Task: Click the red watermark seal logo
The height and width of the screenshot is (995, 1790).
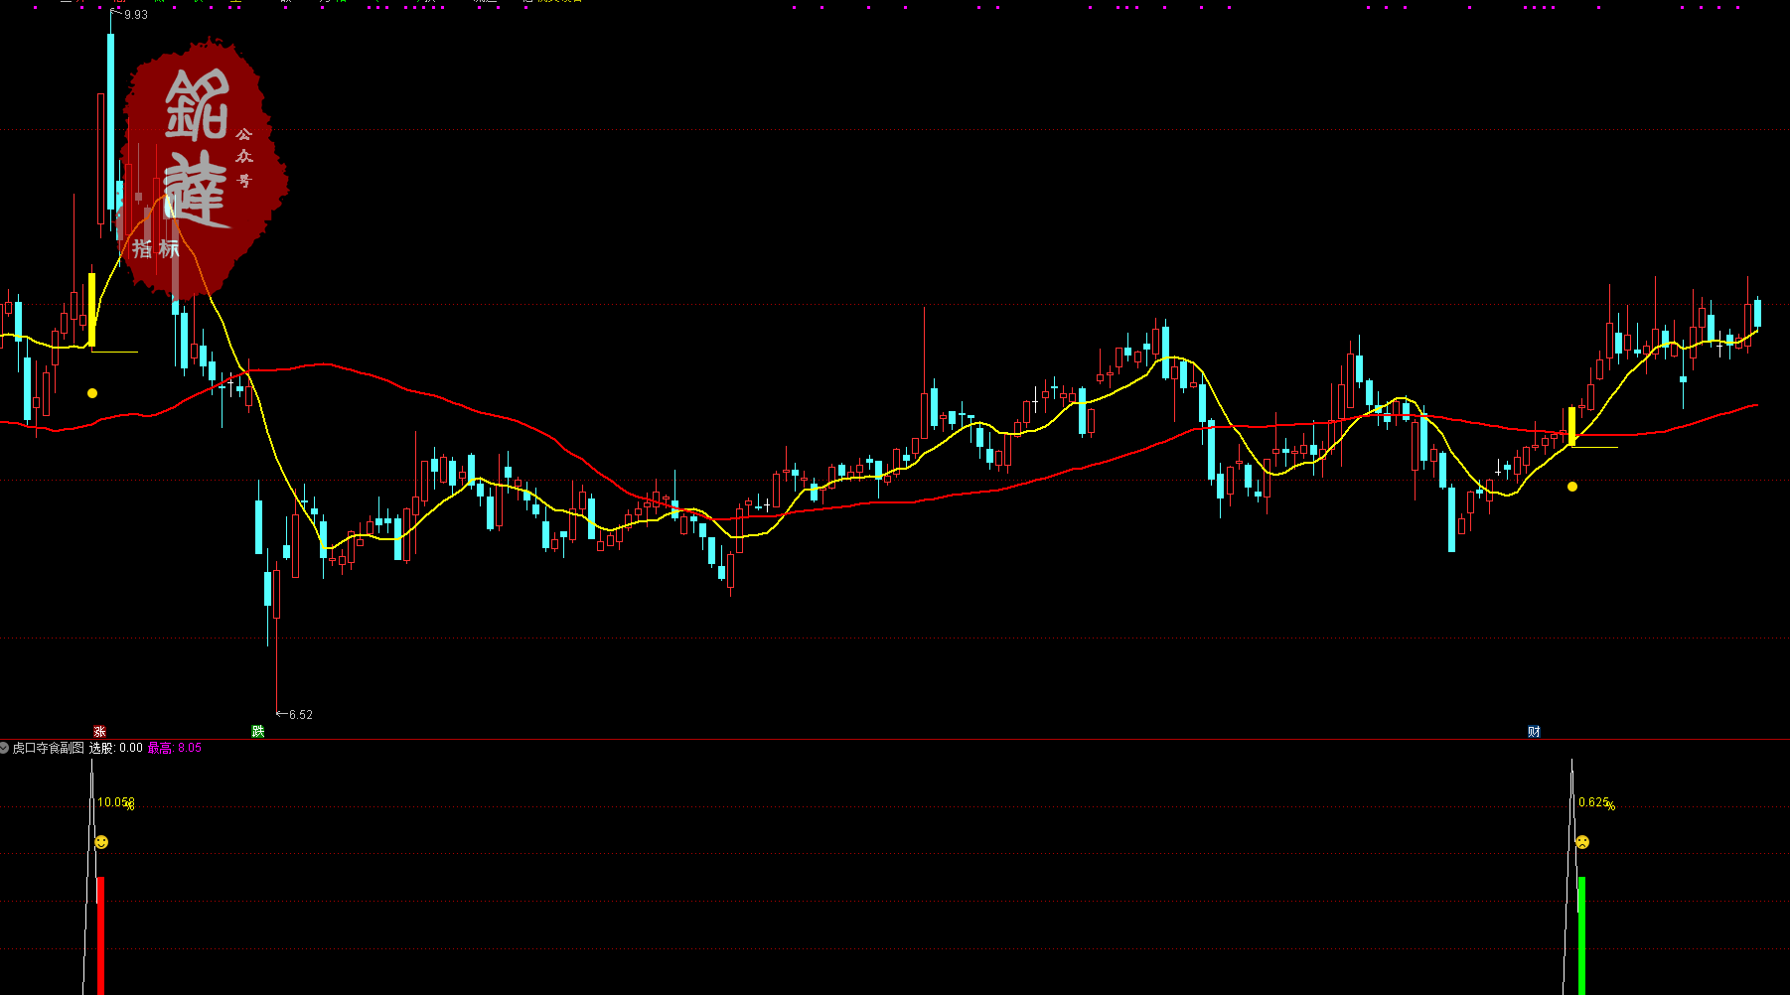Action: (203, 164)
